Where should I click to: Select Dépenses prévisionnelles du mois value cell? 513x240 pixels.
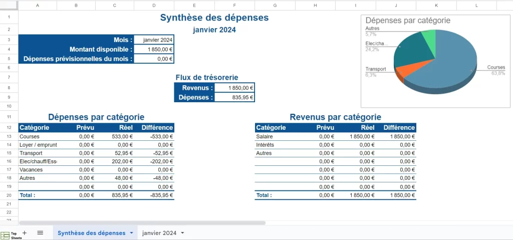pos(154,59)
